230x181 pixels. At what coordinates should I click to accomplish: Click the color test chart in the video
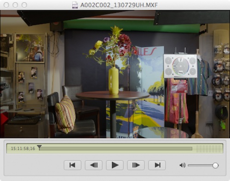click(180, 66)
